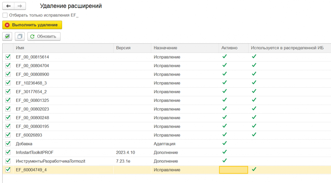
Task: Click the forward navigation arrow
Action: (19, 6)
